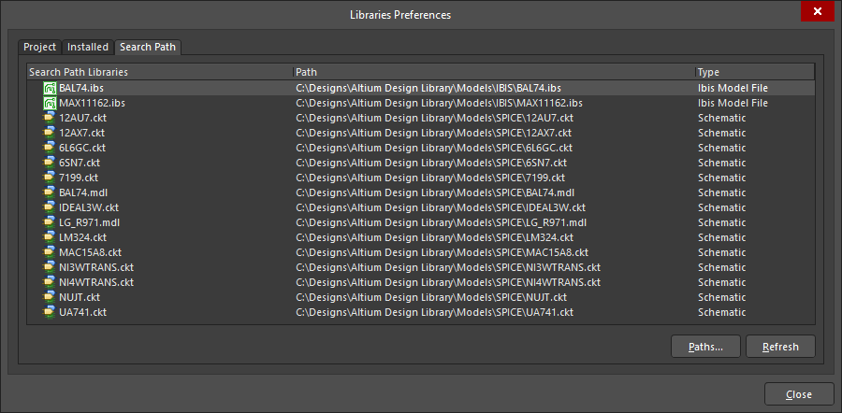Click the model icon beside LM324.ckt
This screenshot has height=413, width=842.
click(x=50, y=237)
